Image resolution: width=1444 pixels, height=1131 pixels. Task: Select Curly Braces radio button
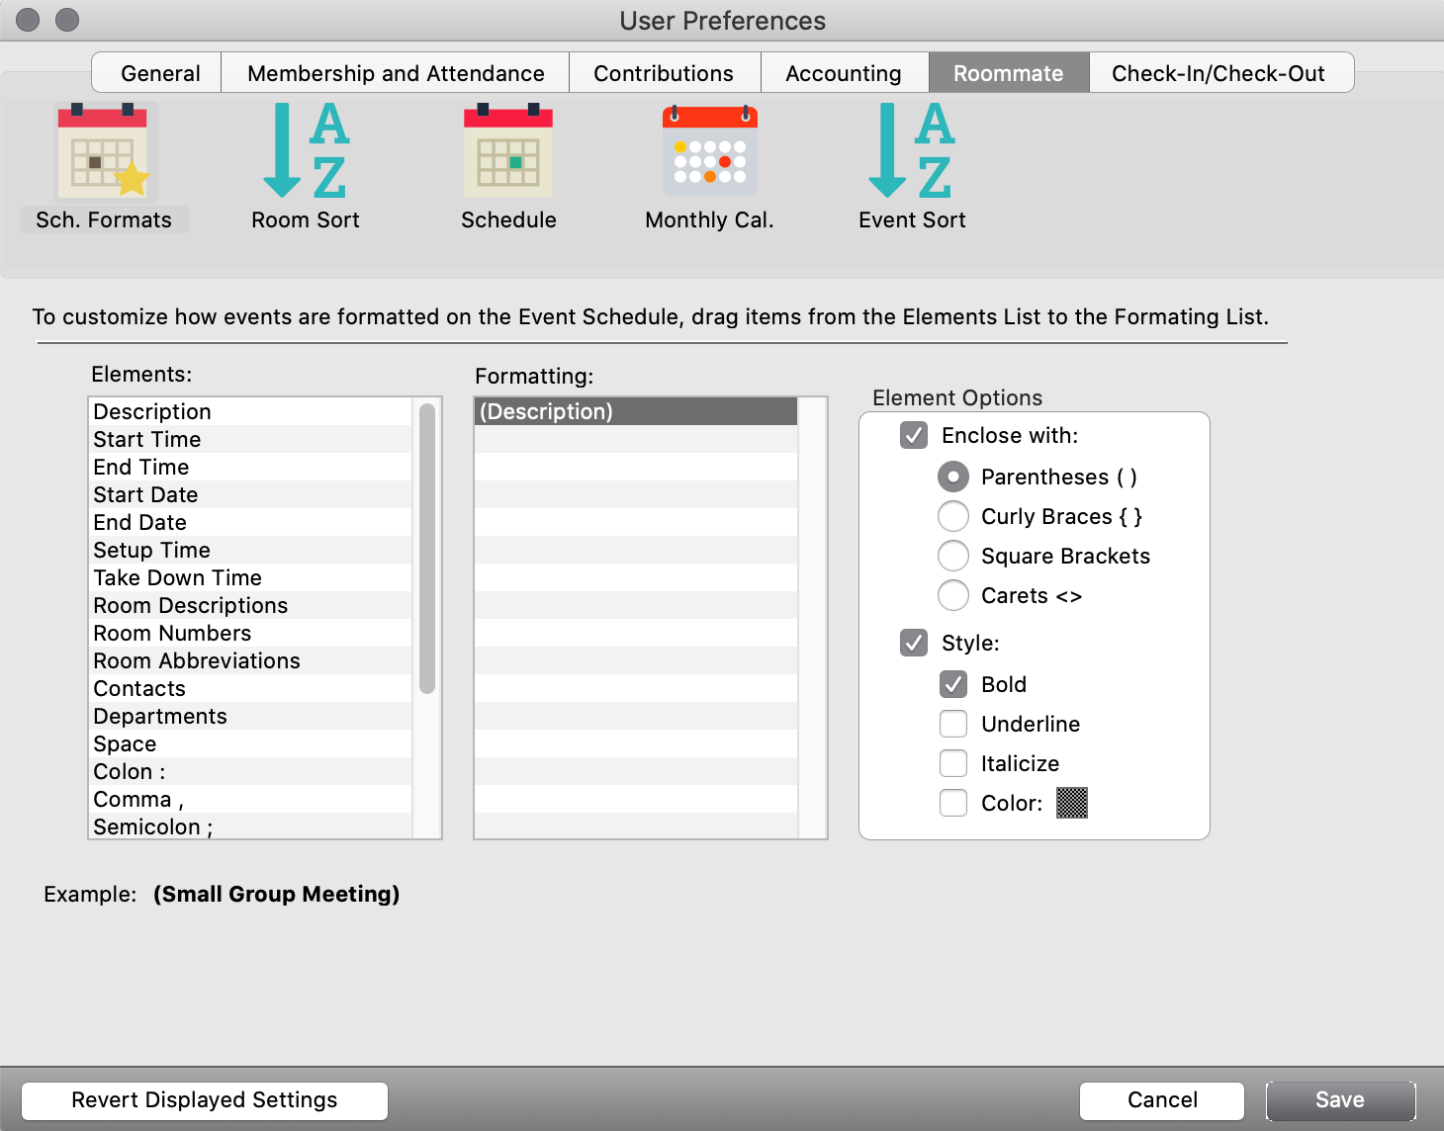953,516
